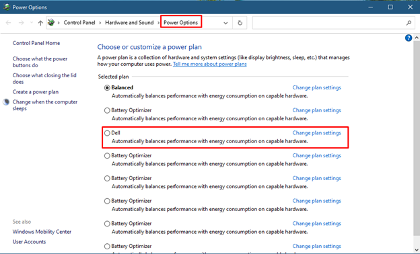Click the vertical scrollbar thumb

click(x=417, y=138)
